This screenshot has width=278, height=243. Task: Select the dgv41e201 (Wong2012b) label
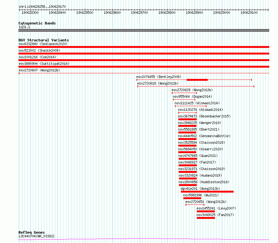pos(200,189)
